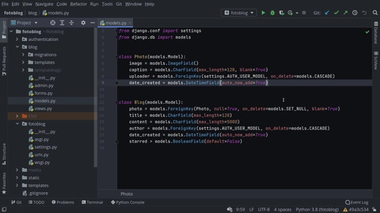Screen dimensions: 380x213
Task: Collapse the fotoblog root folder
Action: click(x=11, y=31)
